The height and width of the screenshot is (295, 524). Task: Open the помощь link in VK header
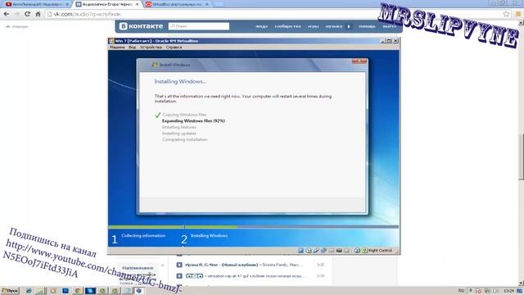367,26
